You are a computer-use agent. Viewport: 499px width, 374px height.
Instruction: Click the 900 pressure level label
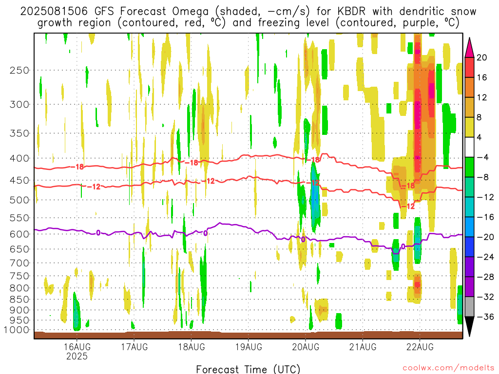pos(19,310)
